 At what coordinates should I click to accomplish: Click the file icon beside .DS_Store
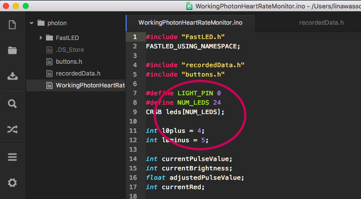[x=49, y=50]
